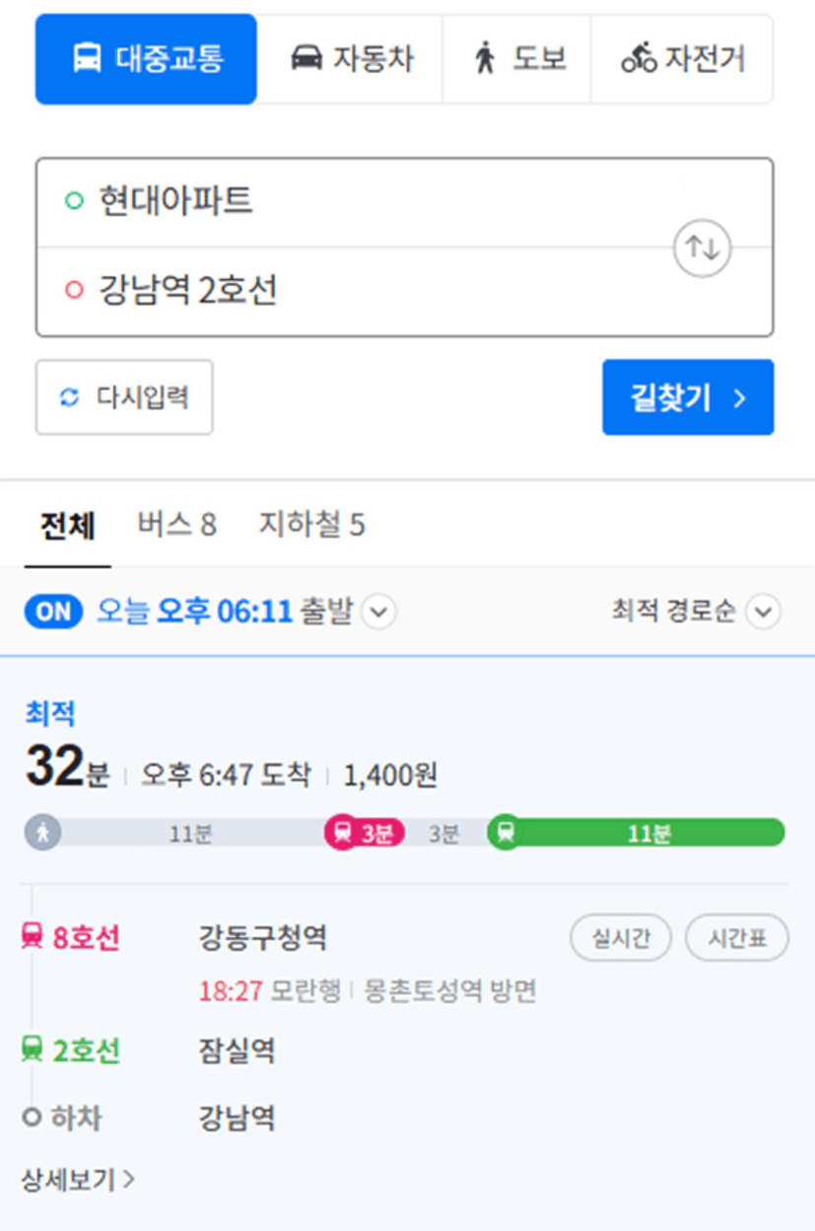Viewport: 815px width, 1231px height.
Task: Select the 도보 walking mode
Action: (x=517, y=59)
